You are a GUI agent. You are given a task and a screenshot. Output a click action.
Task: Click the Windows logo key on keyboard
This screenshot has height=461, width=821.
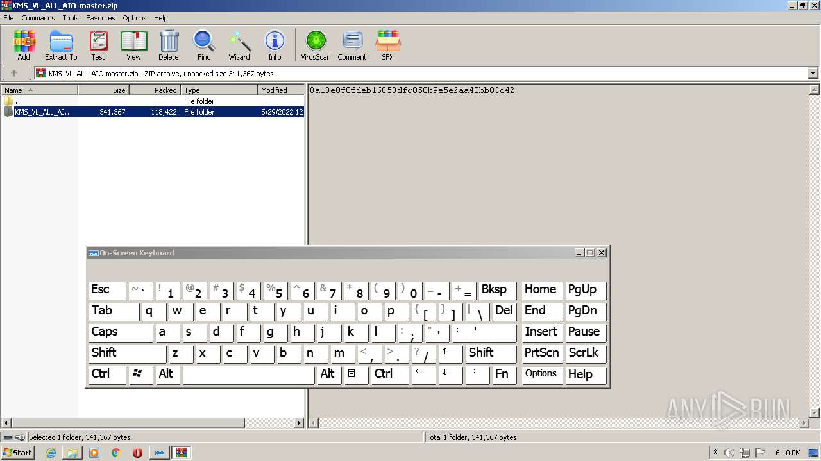pyautogui.click(x=140, y=375)
